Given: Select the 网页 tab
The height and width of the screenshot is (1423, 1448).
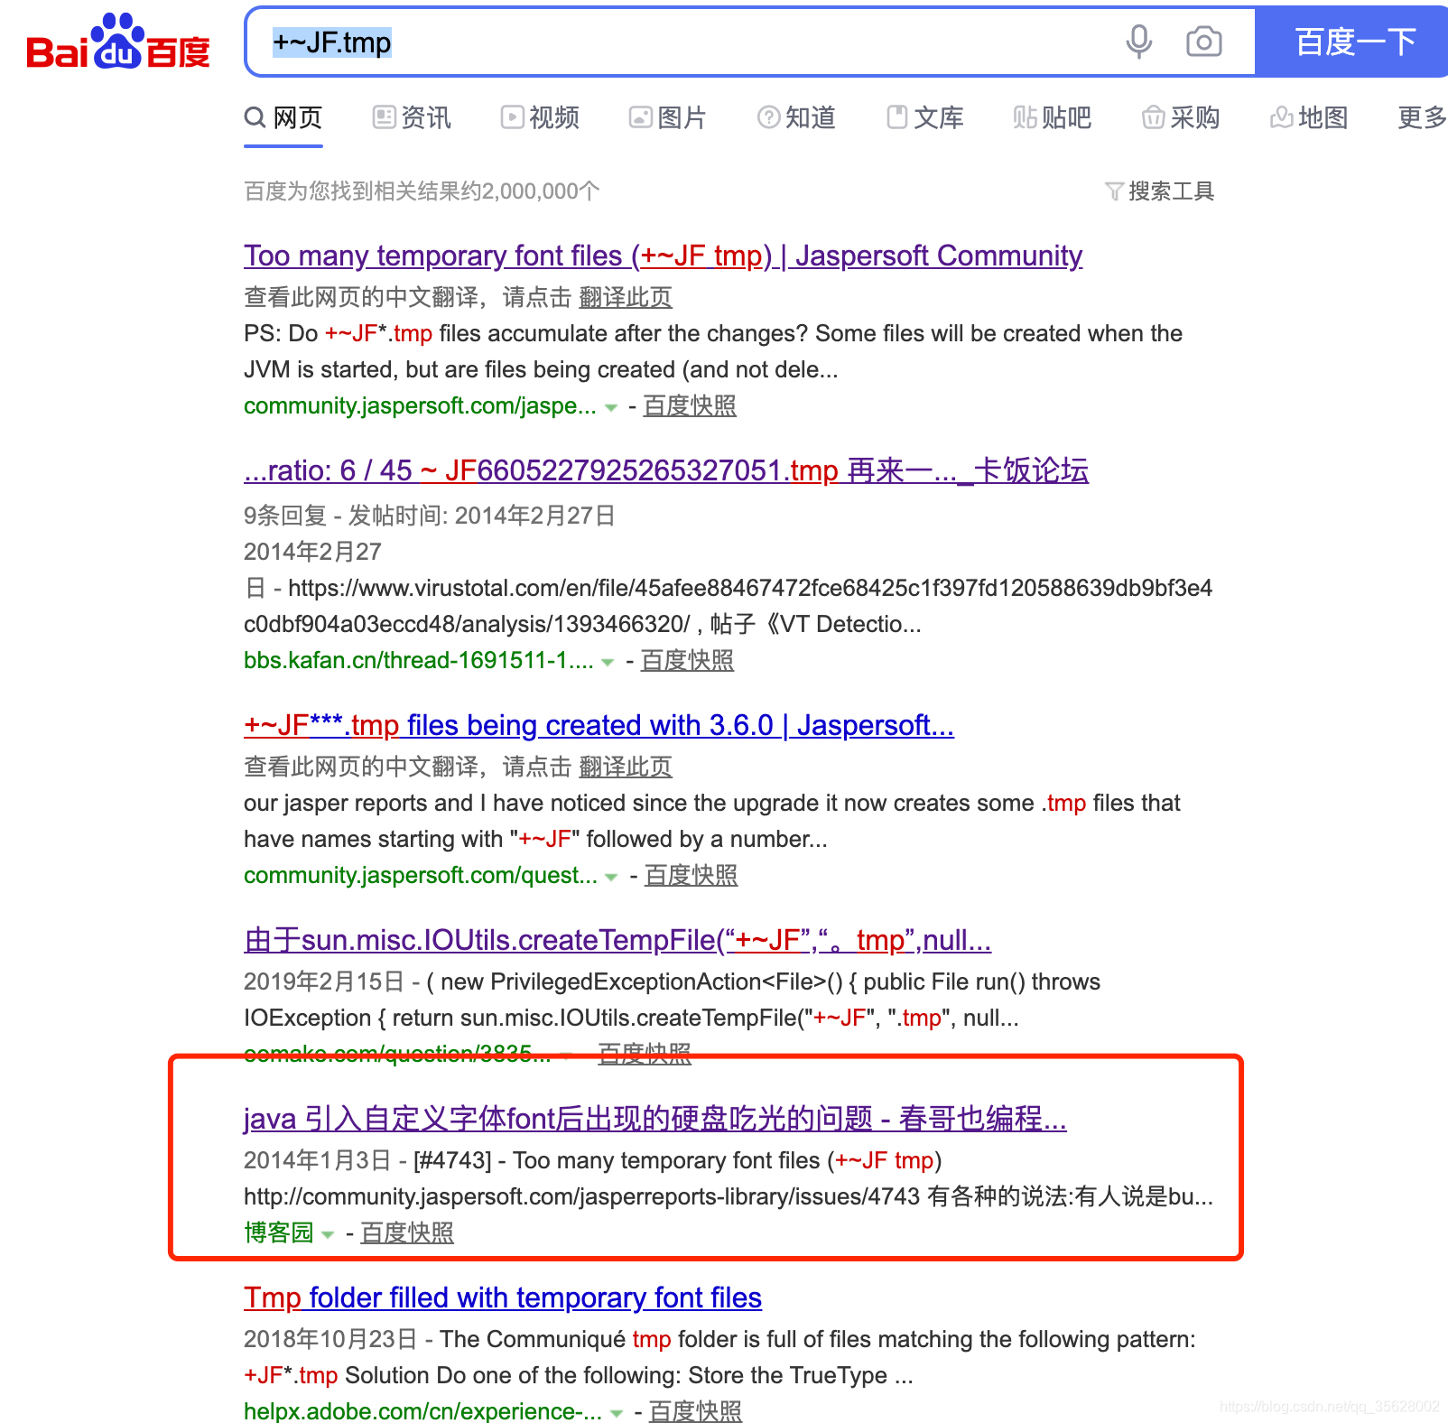Looking at the screenshot, I should coord(283,117).
